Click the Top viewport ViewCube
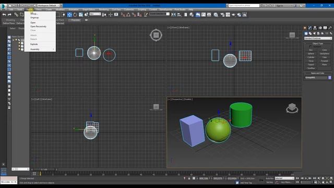Image resolution: width=334 pixels, height=188 pixels. (x=156, y=35)
